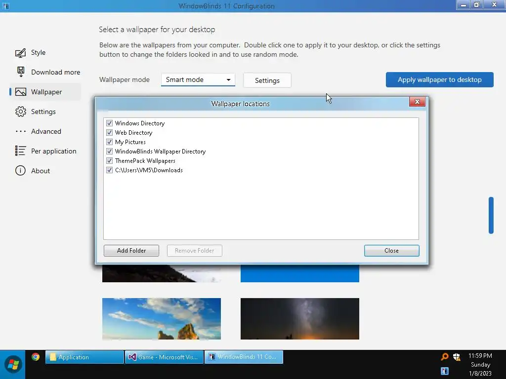This screenshot has height=379, width=506.
Task: Open the Style section label
Action: [x=38, y=52]
